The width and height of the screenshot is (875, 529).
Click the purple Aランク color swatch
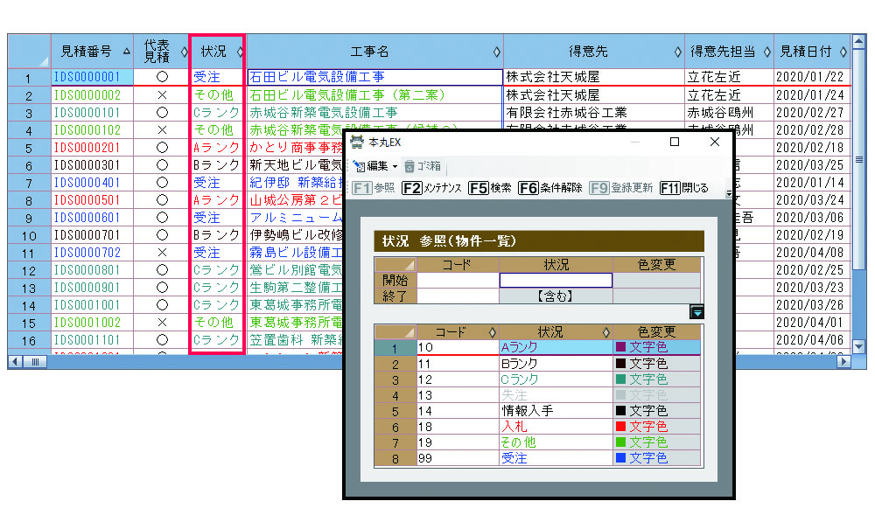[620, 348]
